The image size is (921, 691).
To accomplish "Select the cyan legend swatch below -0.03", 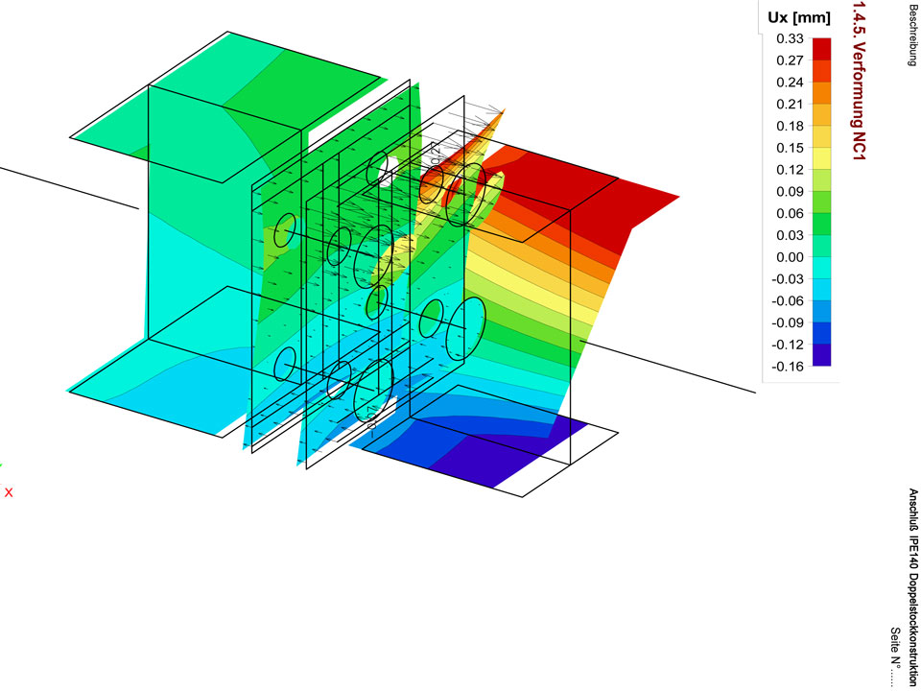I will click(821, 290).
